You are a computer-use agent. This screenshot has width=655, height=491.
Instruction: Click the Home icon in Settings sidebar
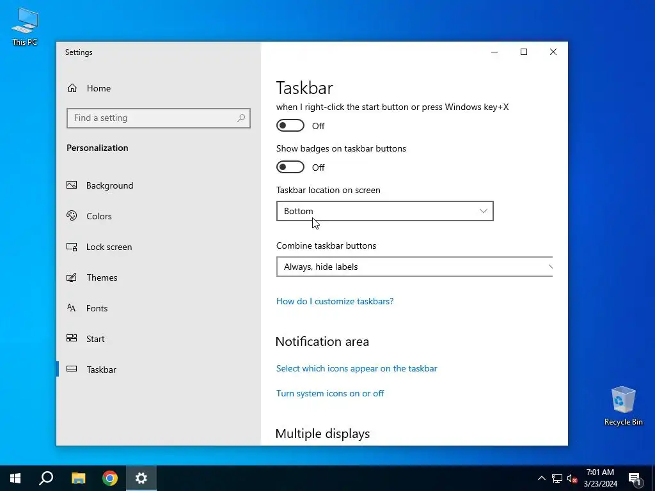72,88
